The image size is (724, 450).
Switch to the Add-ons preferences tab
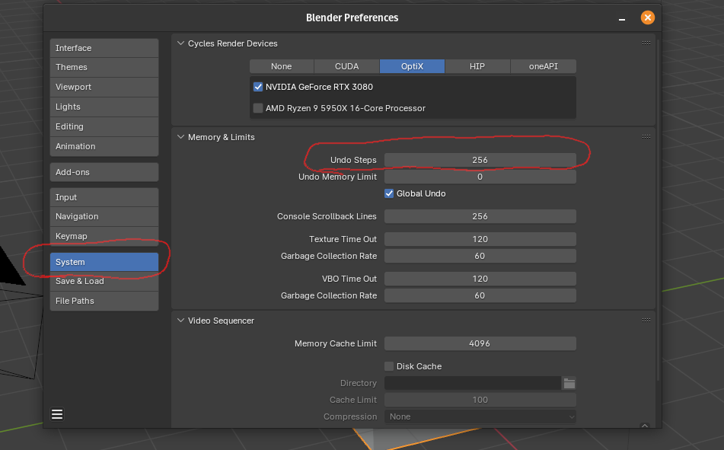pos(104,172)
